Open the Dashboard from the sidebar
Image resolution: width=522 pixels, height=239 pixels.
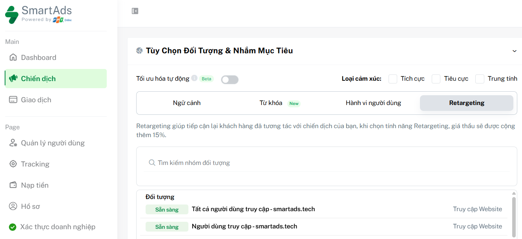tap(13, 57)
